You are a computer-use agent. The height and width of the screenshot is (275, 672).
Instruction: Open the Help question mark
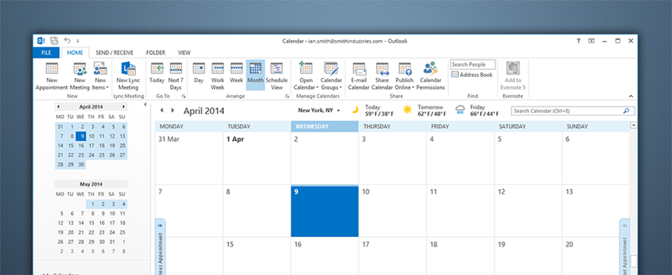click(x=579, y=41)
